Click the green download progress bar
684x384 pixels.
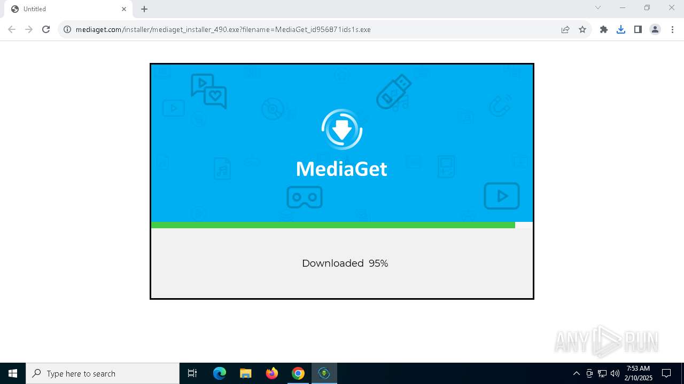click(333, 225)
